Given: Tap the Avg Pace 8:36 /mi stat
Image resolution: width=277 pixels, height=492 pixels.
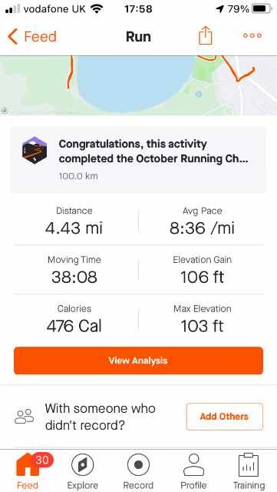Looking at the screenshot, I should pyautogui.click(x=202, y=221).
